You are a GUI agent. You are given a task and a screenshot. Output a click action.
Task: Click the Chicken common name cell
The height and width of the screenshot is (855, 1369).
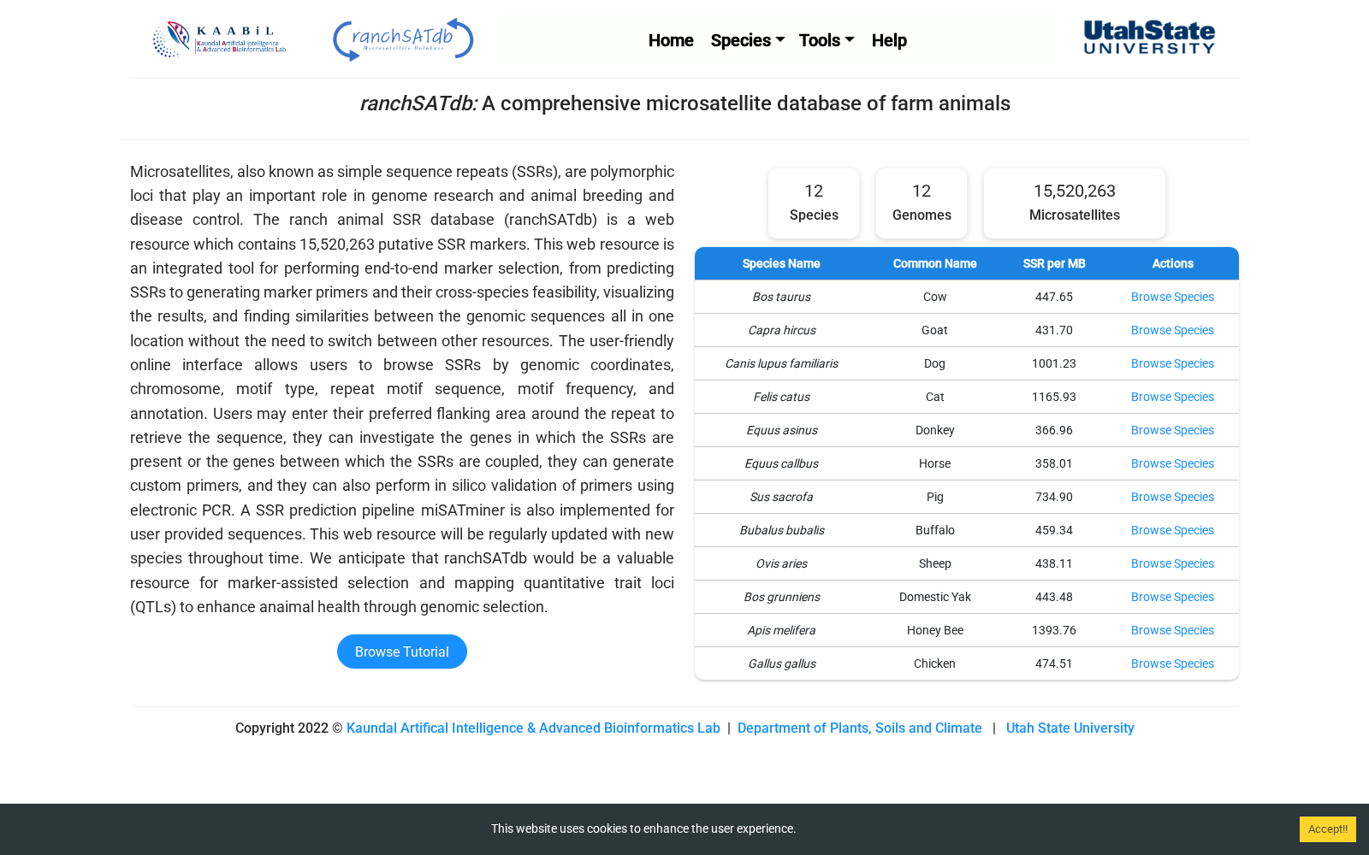pos(934,663)
